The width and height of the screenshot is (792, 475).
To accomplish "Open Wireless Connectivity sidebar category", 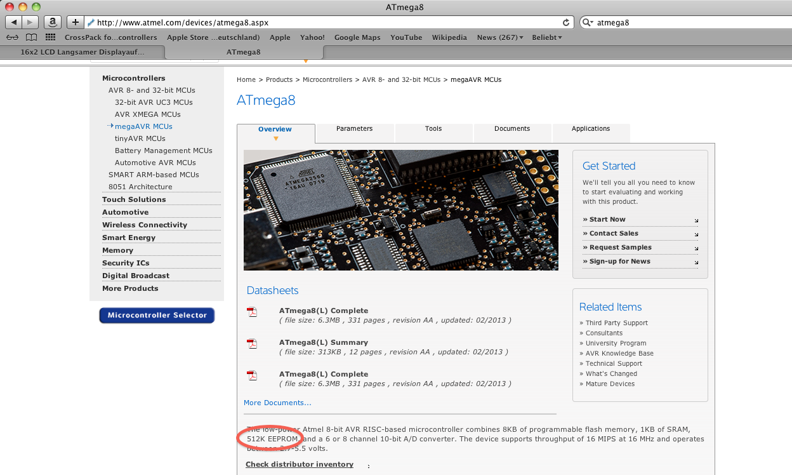I will click(145, 225).
